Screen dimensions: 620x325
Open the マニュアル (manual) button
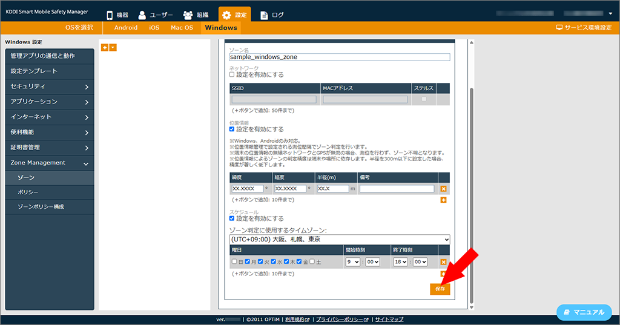[x=584, y=312]
